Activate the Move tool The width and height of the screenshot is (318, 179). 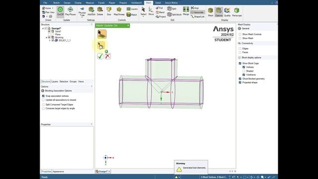pos(151,11)
